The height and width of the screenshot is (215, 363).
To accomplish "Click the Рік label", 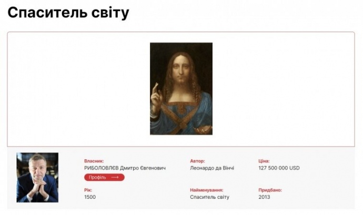I will coord(88,190).
